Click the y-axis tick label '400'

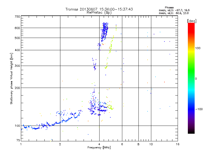[17, 50]
